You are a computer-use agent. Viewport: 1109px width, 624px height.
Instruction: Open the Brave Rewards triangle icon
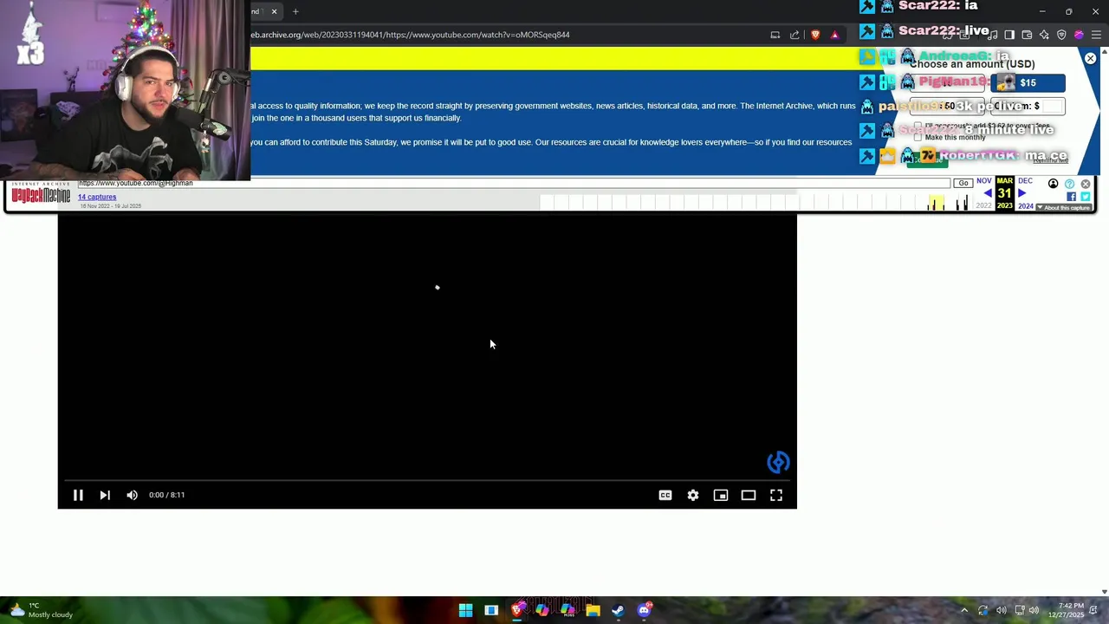(835, 35)
